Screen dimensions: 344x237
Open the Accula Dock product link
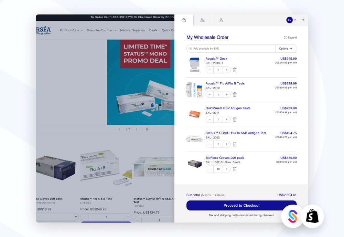point(216,59)
